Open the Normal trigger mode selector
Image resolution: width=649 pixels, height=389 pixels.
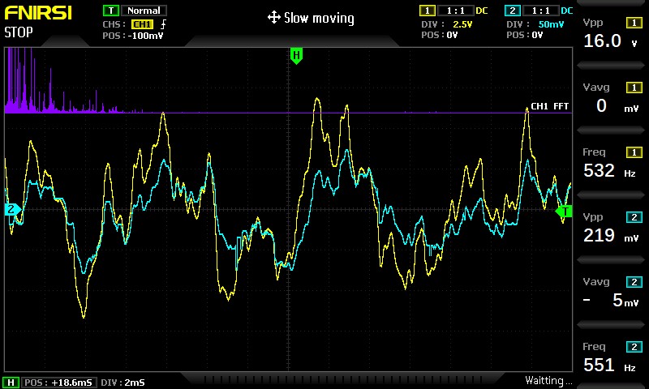click(143, 11)
